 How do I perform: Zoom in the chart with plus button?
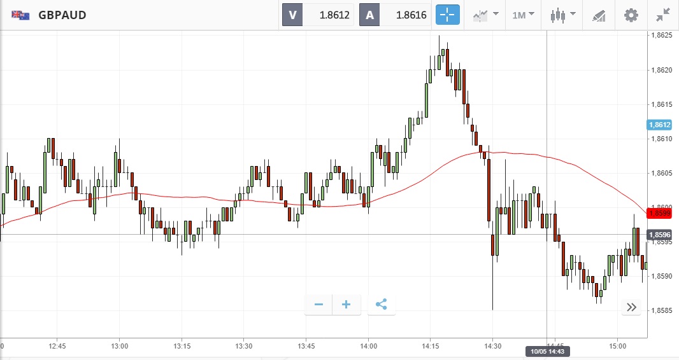coord(347,305)
